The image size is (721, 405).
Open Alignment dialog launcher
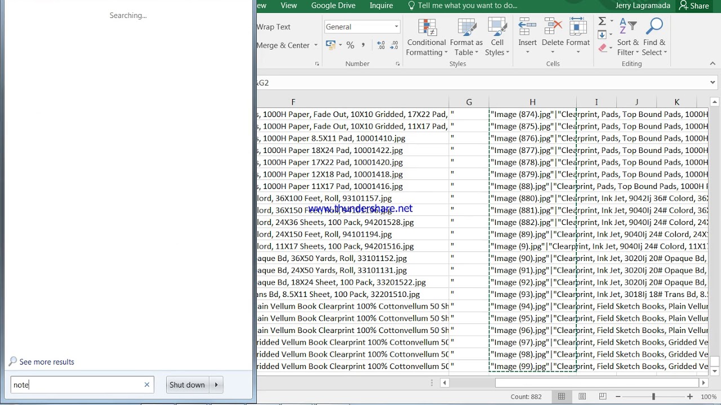coord(317,64)
